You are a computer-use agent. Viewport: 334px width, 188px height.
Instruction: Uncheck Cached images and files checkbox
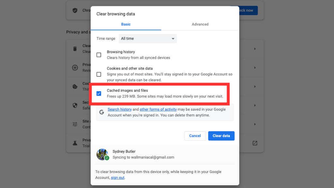click(99, 93)
